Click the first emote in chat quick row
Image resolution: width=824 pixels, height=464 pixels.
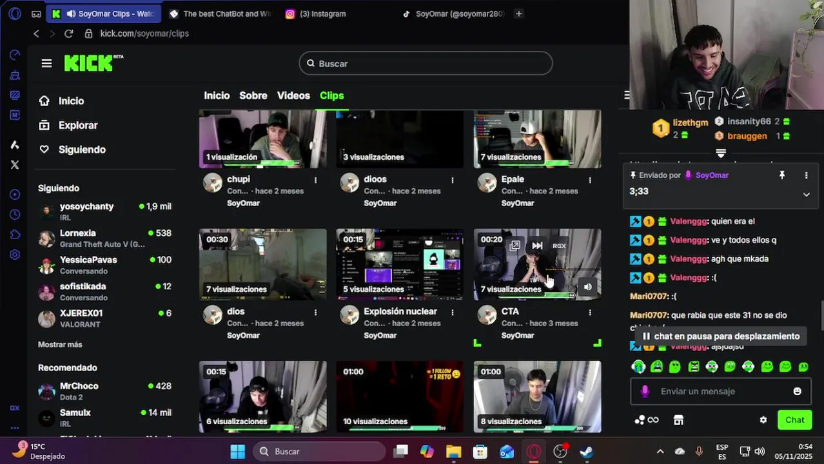(638, 366)
